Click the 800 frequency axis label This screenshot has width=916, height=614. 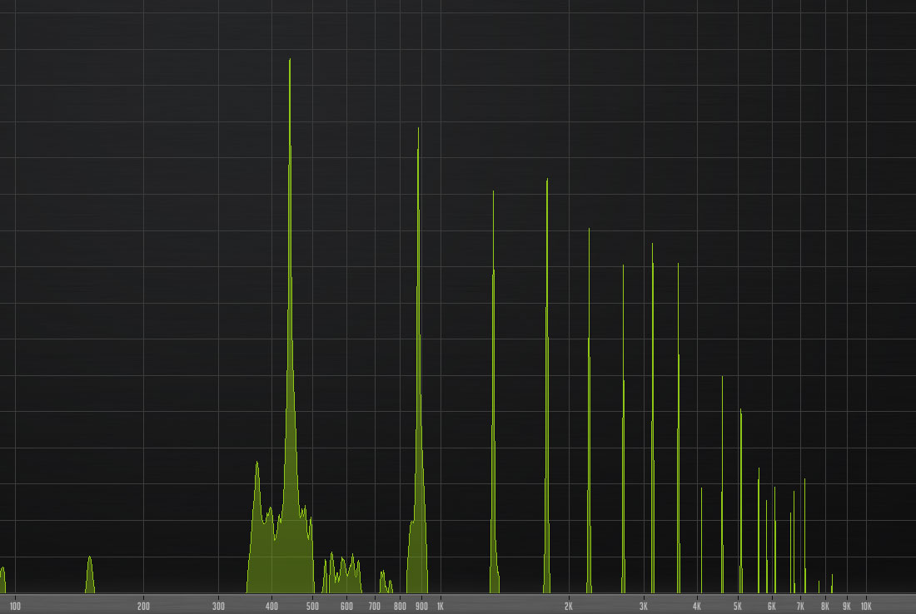[400, 607]
